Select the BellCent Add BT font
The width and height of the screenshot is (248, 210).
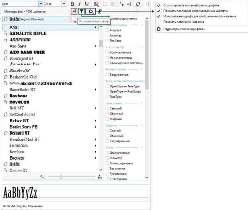(x=50, y=114)
